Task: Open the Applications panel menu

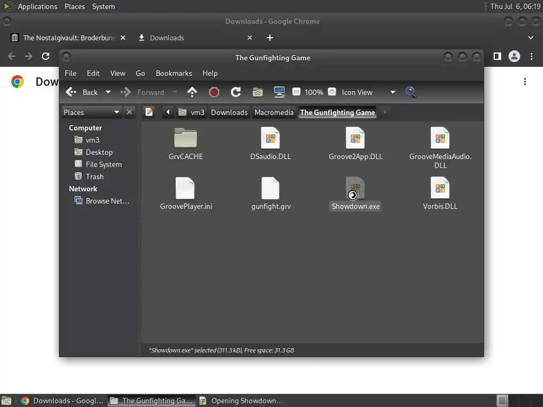Action: tap(38, 6)
